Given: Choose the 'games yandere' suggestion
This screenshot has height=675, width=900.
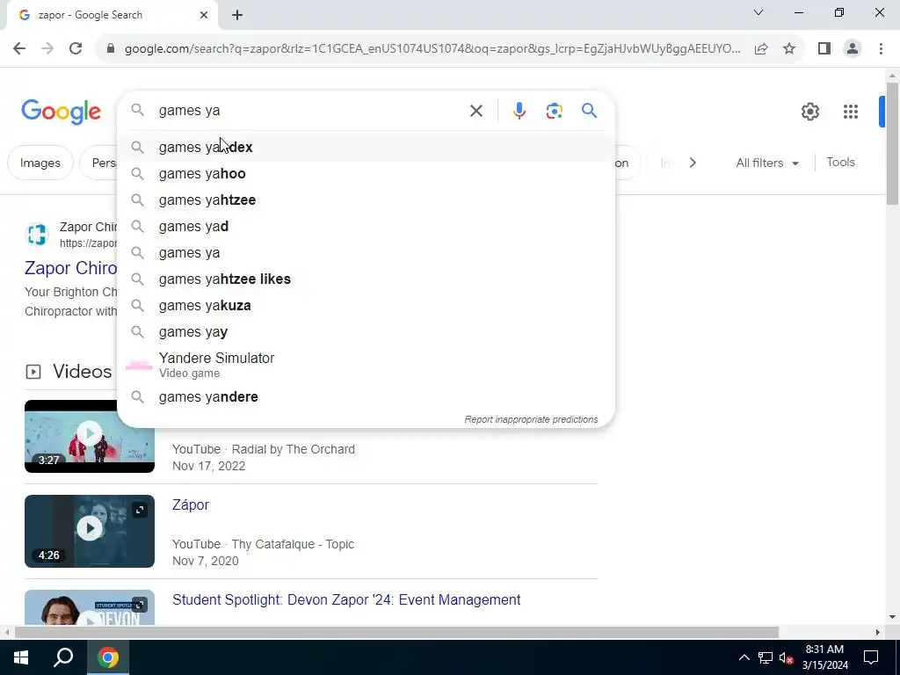Looking at the screenshot, I should point(366,397).
